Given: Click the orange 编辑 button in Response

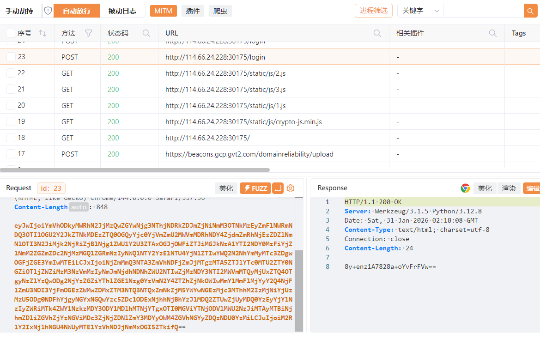Looking at the screenshot, I should point(531,188).
